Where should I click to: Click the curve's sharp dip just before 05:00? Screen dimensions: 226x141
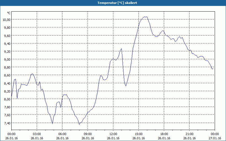pyautogui.click(x=53, y=124)
